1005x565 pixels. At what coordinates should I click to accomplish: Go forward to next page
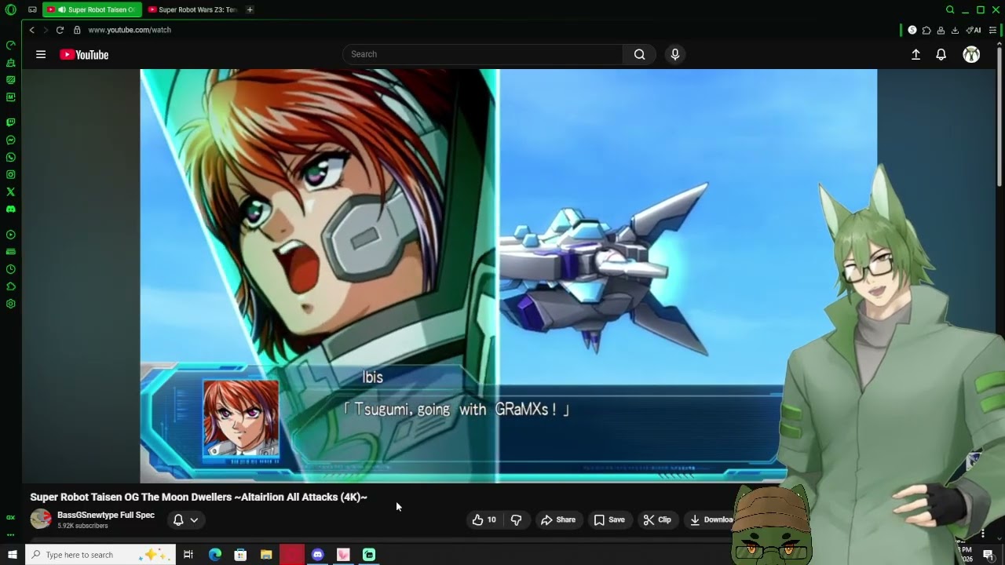(x=45, y=30)
